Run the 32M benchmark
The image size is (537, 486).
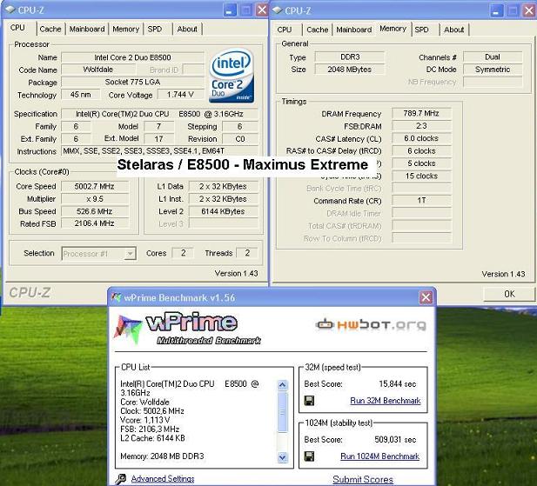386,401
